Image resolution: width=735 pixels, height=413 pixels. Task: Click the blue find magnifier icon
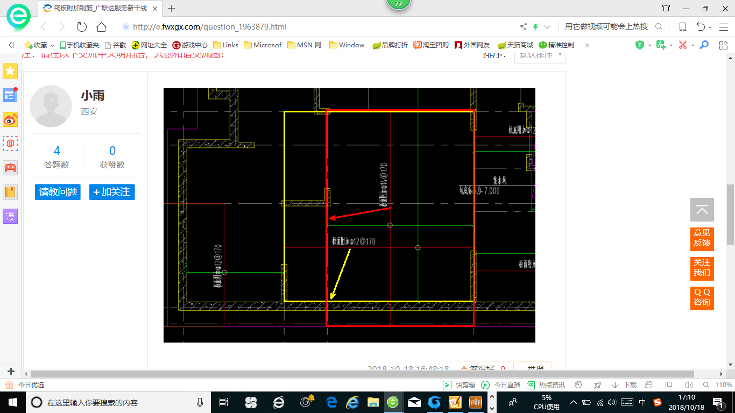(704, 45)
